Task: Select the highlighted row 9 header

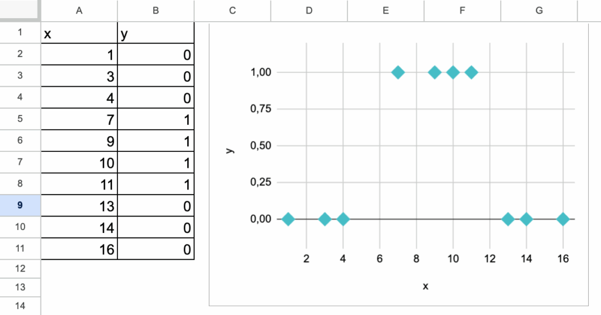Action: 20,205
